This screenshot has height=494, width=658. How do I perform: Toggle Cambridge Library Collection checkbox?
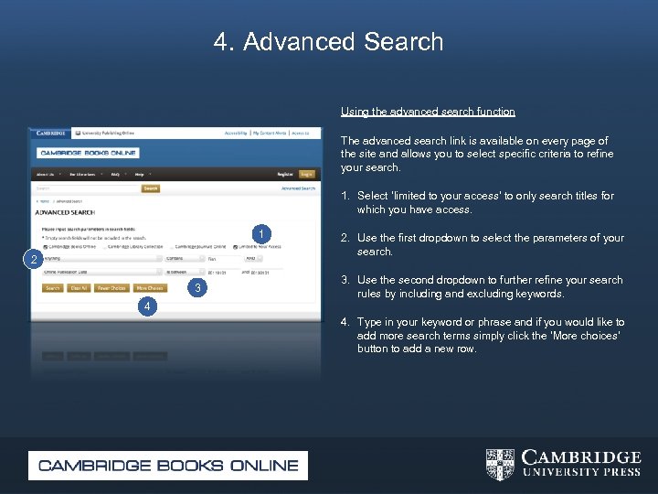click(104, 247)
